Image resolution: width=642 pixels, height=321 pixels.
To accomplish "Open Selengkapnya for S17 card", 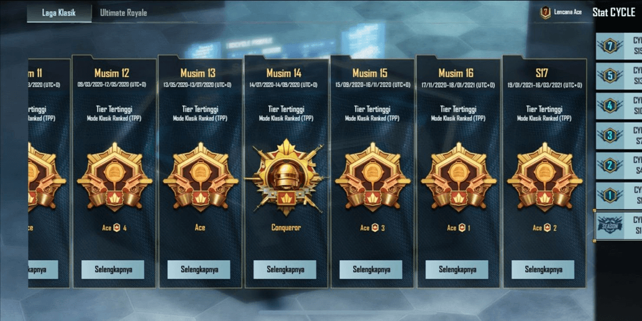I will pyautogui.click(x=543, y=269).
